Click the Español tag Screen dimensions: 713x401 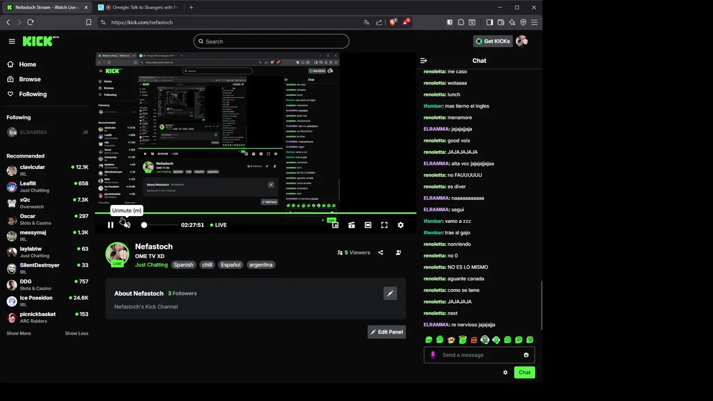(x=231, y=265)
